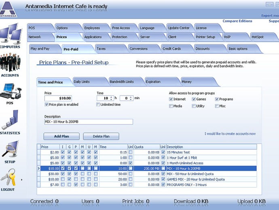The image size is (279, 210).
Task: Click the Description column header
Action: click(x=211, y=147)
